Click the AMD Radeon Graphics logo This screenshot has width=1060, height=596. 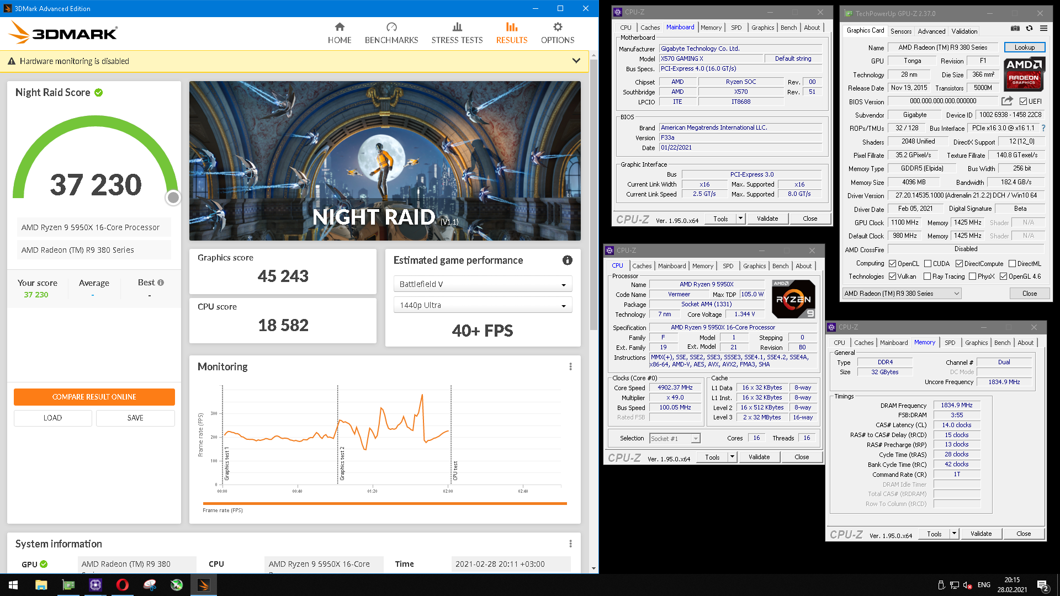pos(1024,74)
